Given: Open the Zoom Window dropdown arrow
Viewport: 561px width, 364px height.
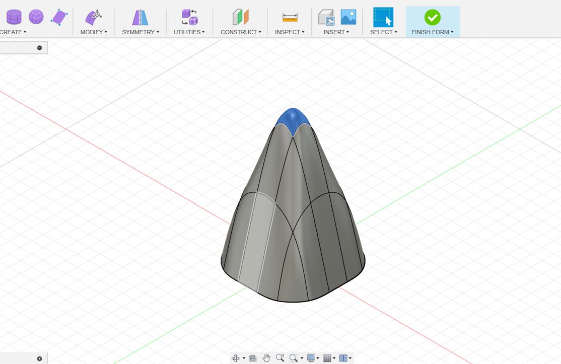Looking at the screenshot, I should (x=302, y=358).
